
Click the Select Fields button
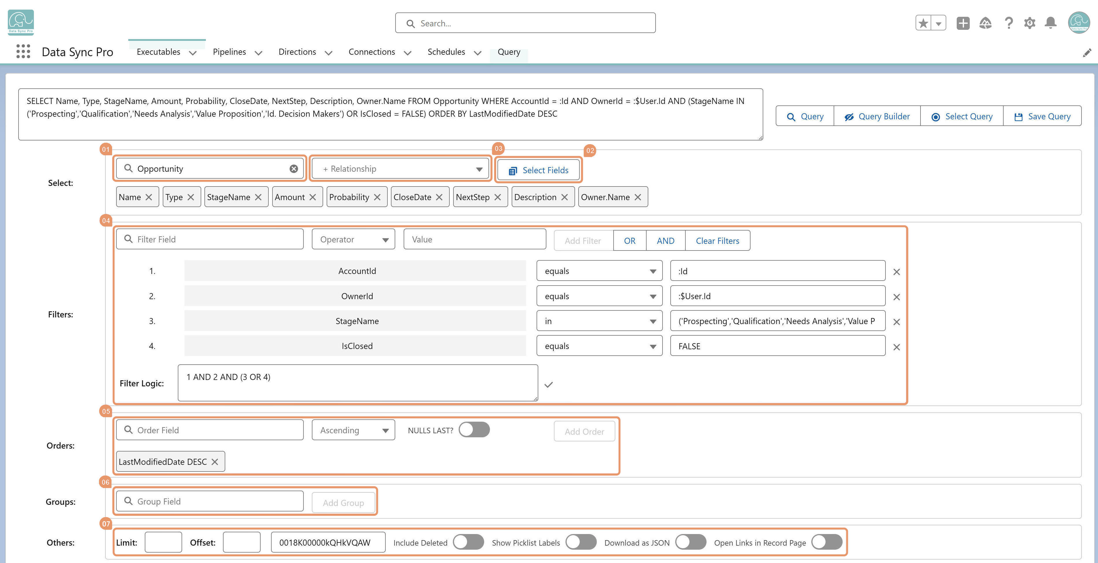538,170
